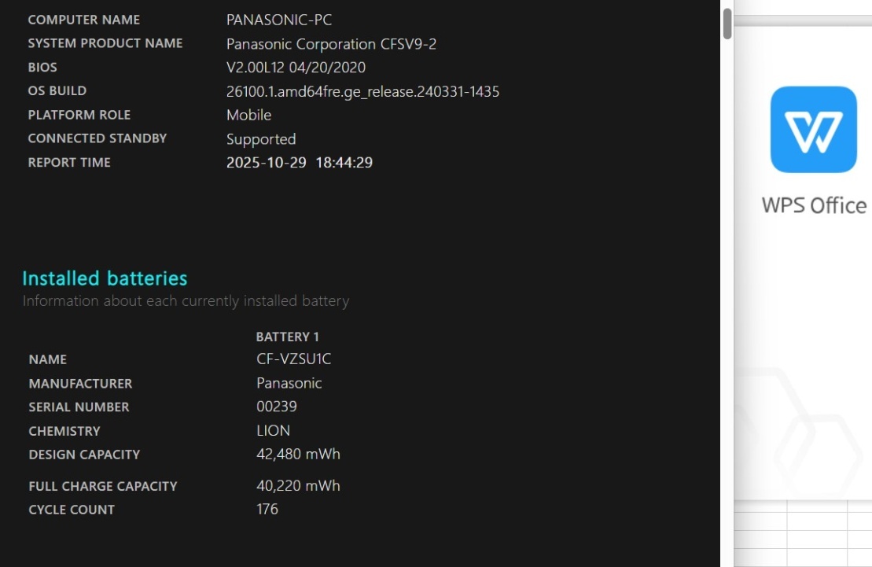Click the cycle count value 176
872x567 pixels.
(x=267, y=510)
